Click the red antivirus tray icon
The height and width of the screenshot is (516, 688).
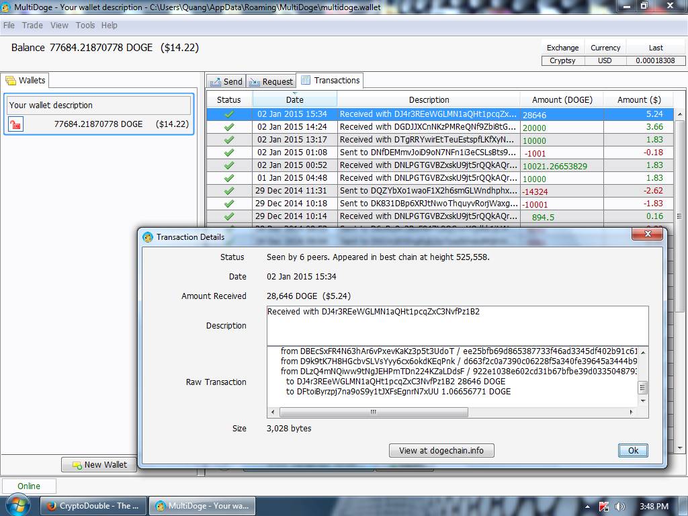click(x=604, y=507)
